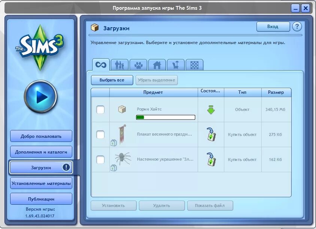Click Купить объект in the Настенное украшение row

pos(242,160)
